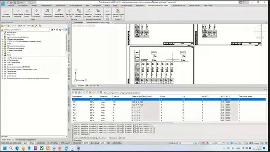Click first icon in Model Studio panel toolbar

click(3, 26)
